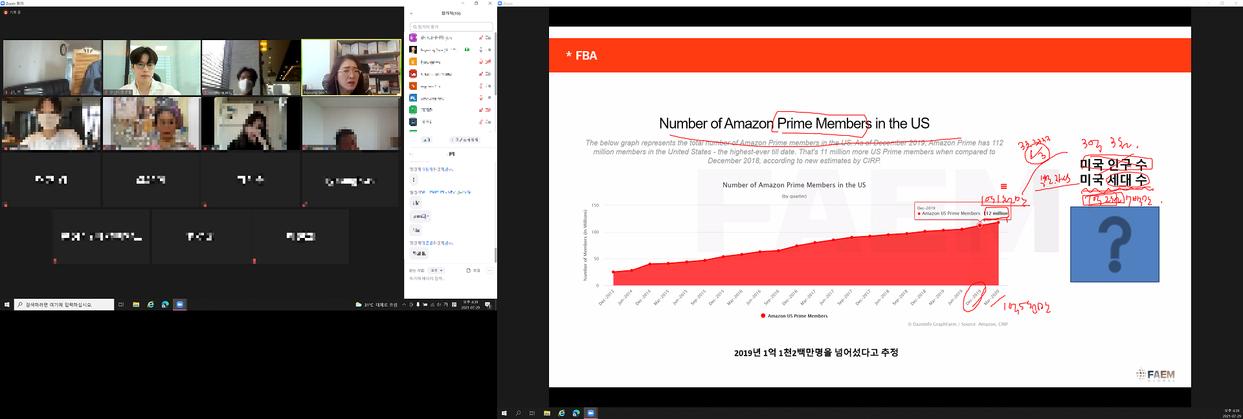Open Microsoft Edge in the right taskbar

click(576, 413)
